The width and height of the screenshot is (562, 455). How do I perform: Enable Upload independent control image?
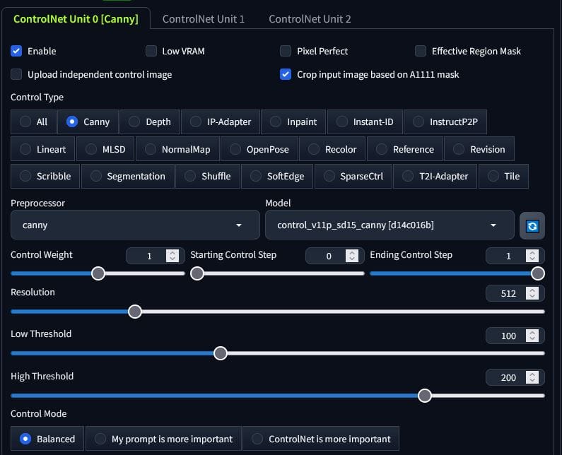pyautogui.click(x=16, y=74)
